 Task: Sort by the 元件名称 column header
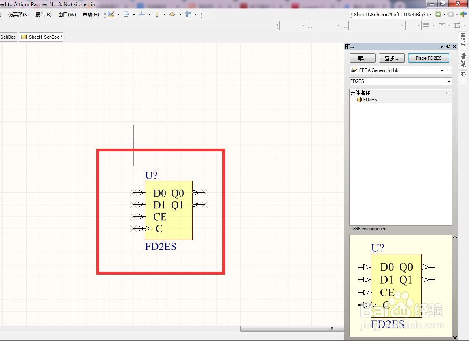click(400, 93)
